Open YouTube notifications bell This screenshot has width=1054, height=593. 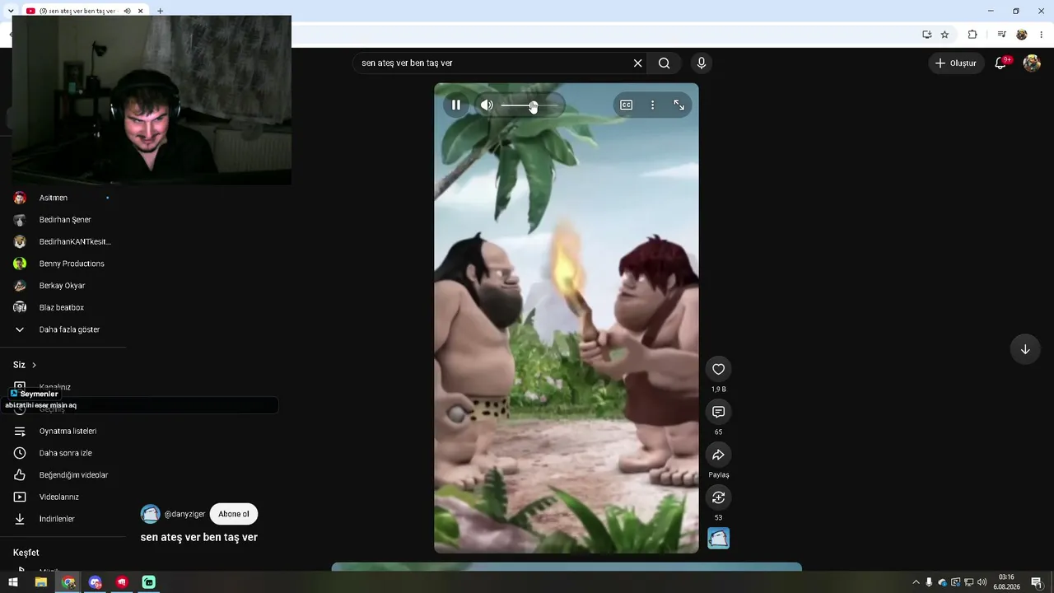[x=1000, y=63]
